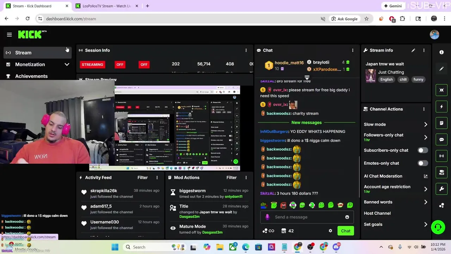Open the hamburger menu beside the Kick logo
This screenshot has width=451, height=254.
pos(10,35)
